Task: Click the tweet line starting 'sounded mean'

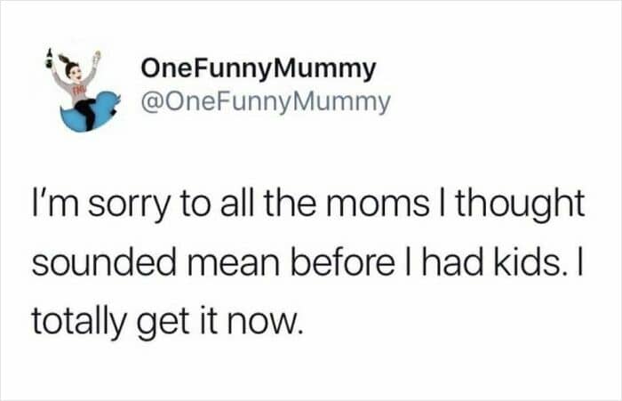Action: click(x=307, y=263)
